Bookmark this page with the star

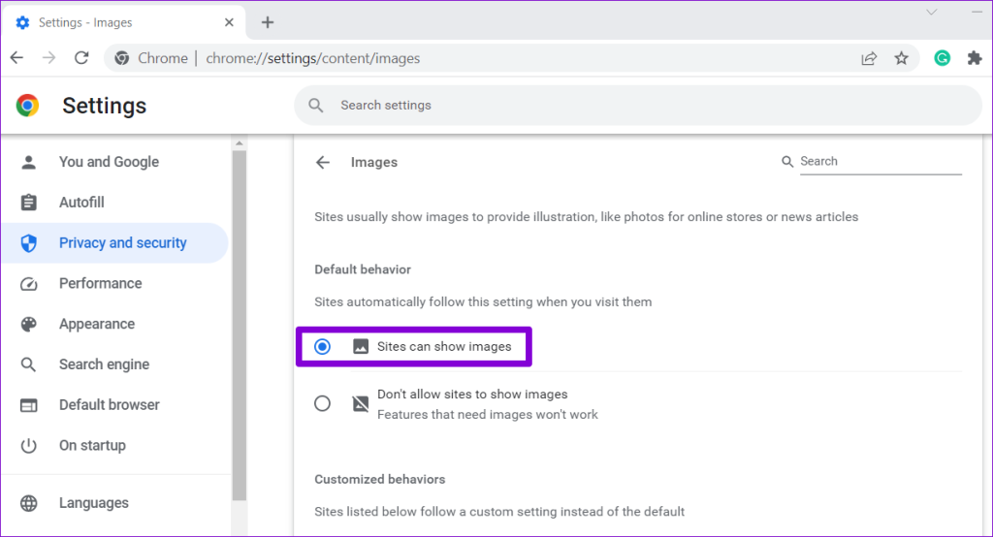(x=901, y=58)
